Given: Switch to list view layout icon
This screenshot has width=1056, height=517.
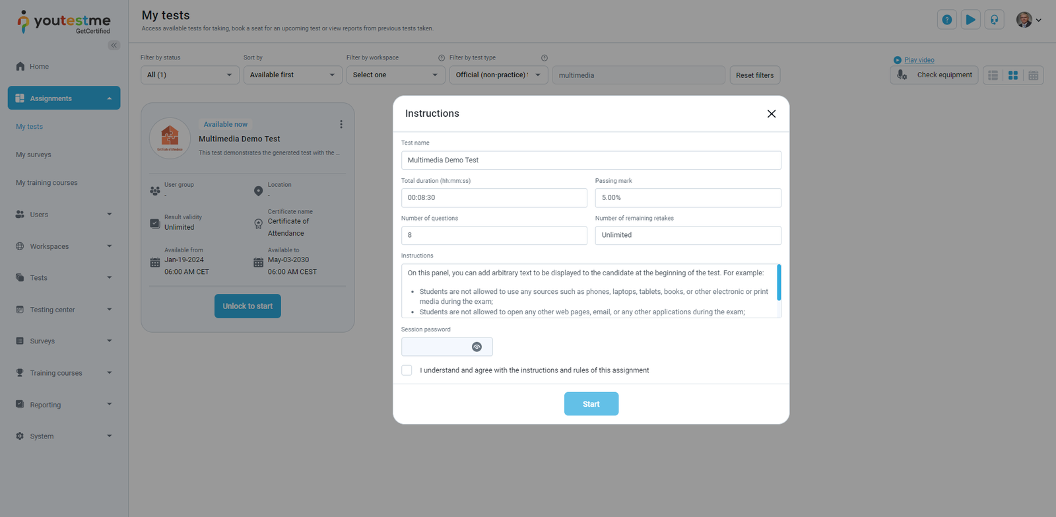Looking at the screenshot, I should (x=993, y=75).
